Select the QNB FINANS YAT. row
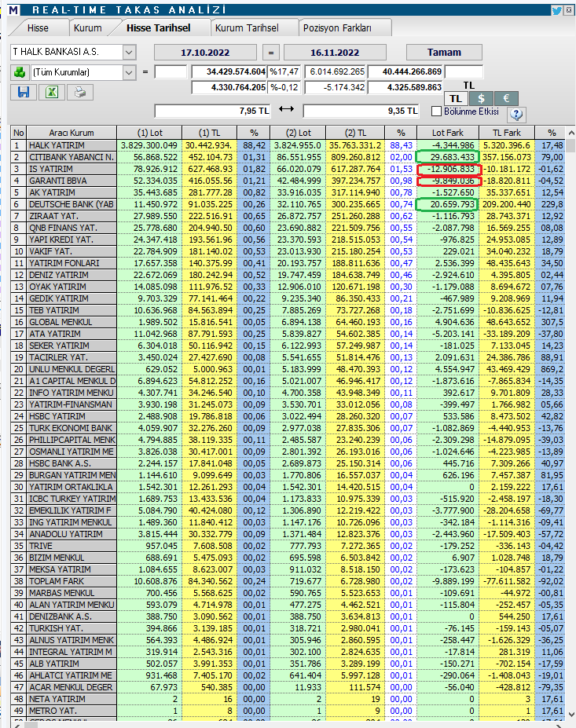 [x=288, y=228]
